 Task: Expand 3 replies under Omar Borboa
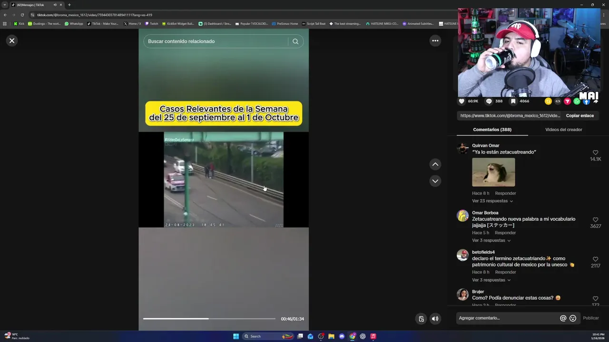click(x=491, y=240)
